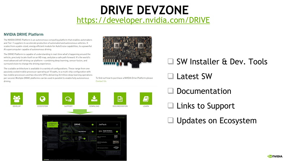
Task: Select STEP 04 in SDK Manager
Action: (52, 146)
